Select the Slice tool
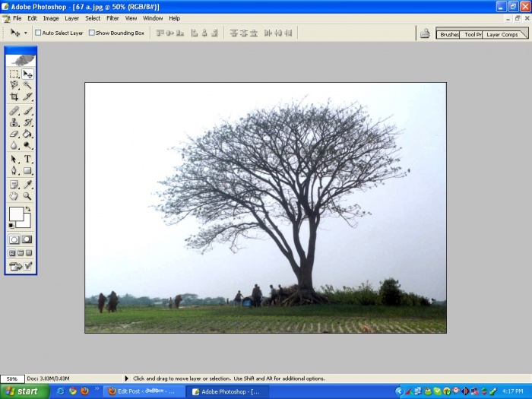 pos(27,97)
